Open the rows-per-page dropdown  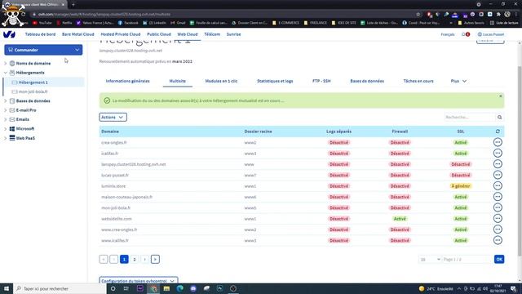pos(430,260)
